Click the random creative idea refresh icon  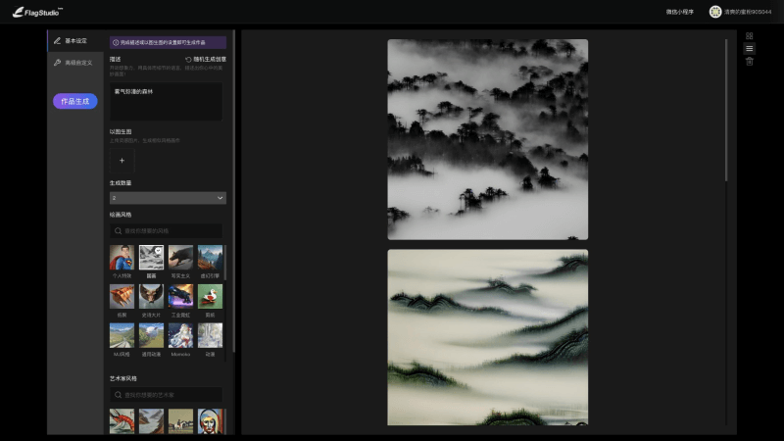188,59
